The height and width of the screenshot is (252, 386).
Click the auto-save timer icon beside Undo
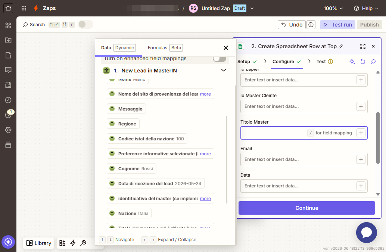pos(311,25)
